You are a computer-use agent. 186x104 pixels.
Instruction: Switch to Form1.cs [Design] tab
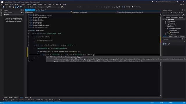pyautogui.click(x=40, y=10)
